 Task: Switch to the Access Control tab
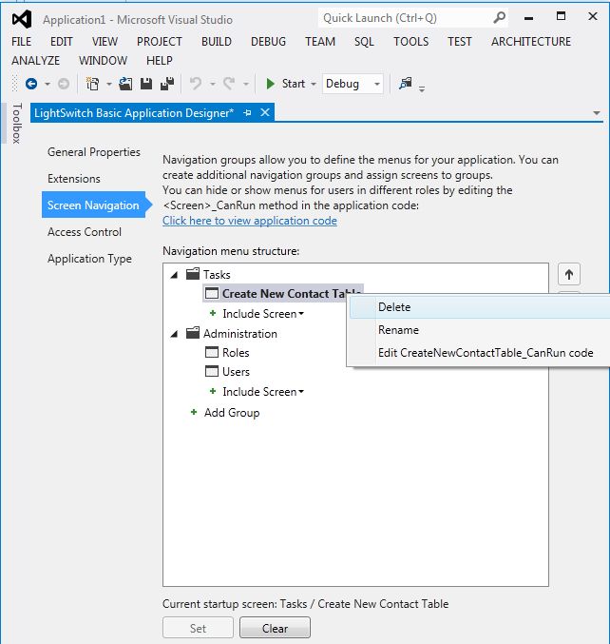pyautogui.click(x=85, y=232)
